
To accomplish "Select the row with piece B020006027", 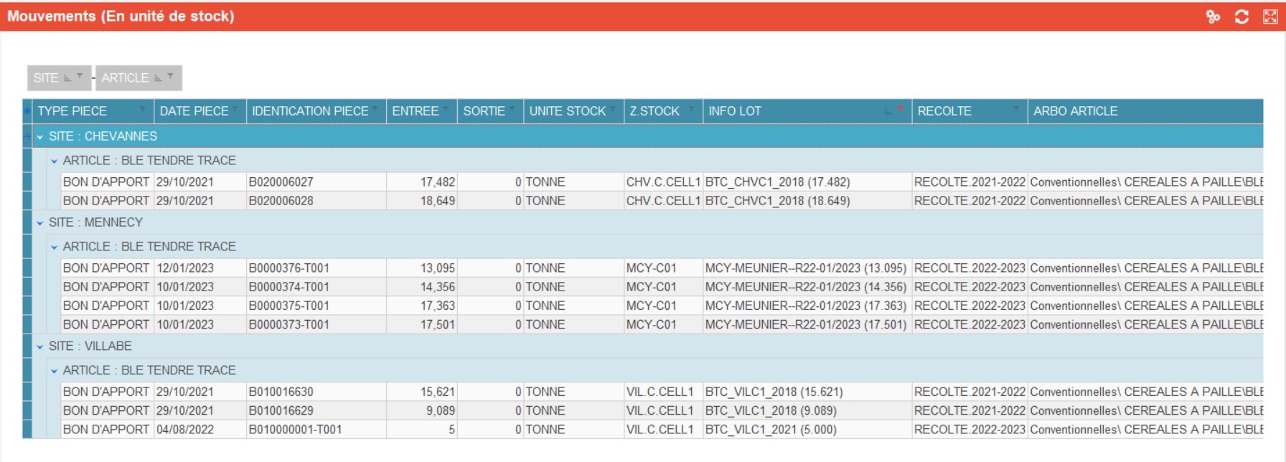I will pyautogui.click(x=281, y=182).
